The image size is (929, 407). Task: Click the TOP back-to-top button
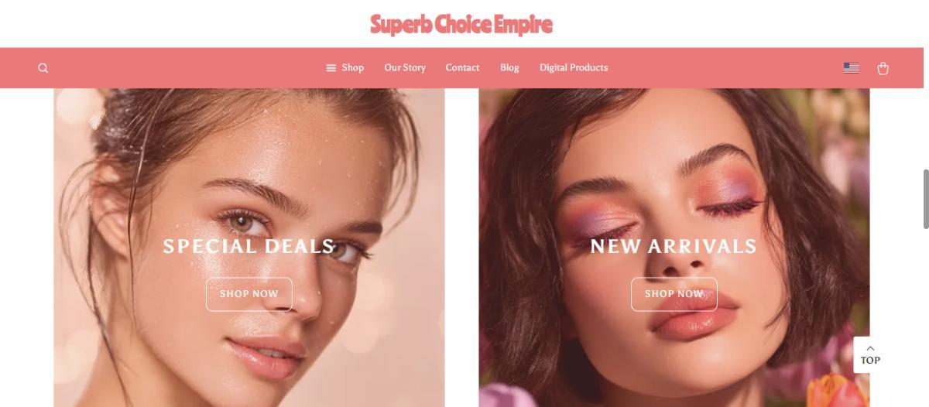point(870,354)
